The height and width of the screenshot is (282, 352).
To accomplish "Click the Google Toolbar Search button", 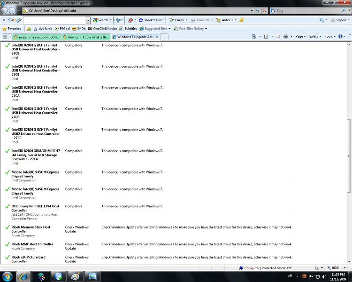I will pos(101,20).
